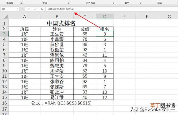Click the title cell 中国式排名
This screenshot has height=115, width=178.
coord(61,23)
